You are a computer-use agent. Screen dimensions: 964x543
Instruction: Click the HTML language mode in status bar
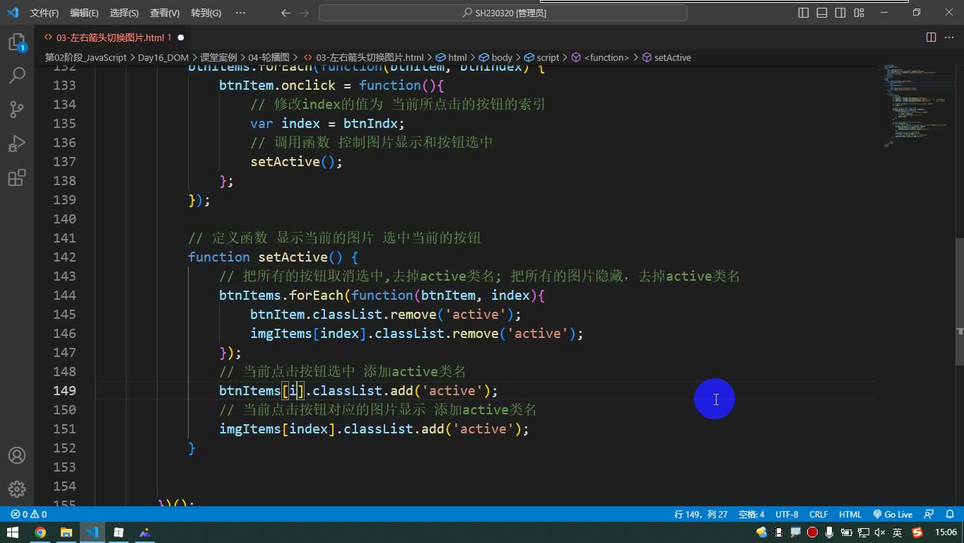(x=850, y=515)
